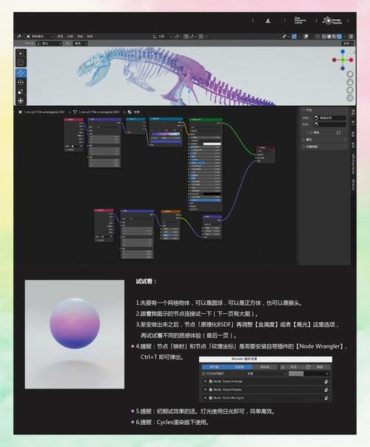Click the viewport zoom magnifier icon
Image resolution: width=370 pixels, height=447 pixels.
click(350, 75)
